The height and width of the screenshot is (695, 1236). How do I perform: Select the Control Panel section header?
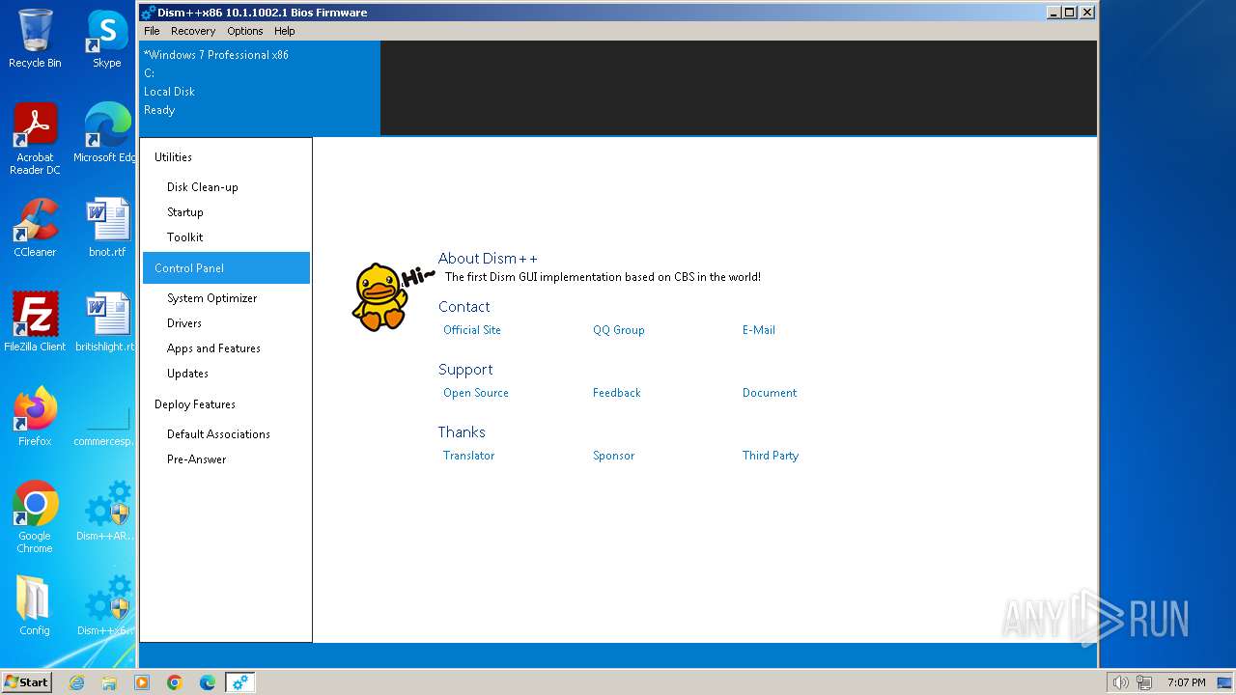point(226,268)
